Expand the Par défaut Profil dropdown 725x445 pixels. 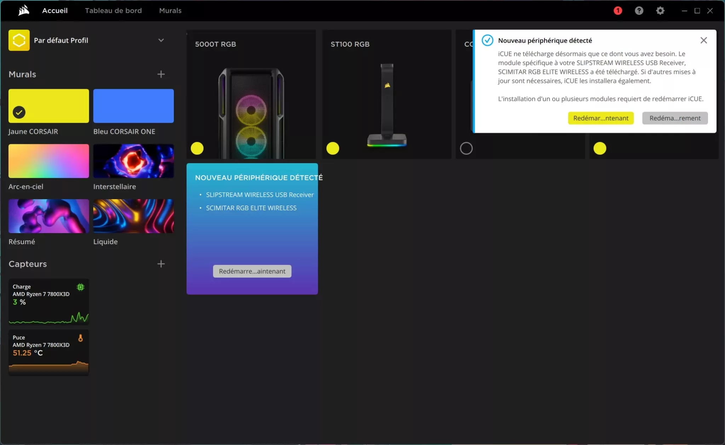161,40
